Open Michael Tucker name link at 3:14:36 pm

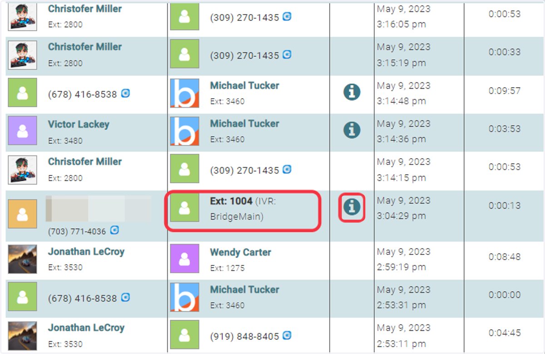tap(244, 124)
